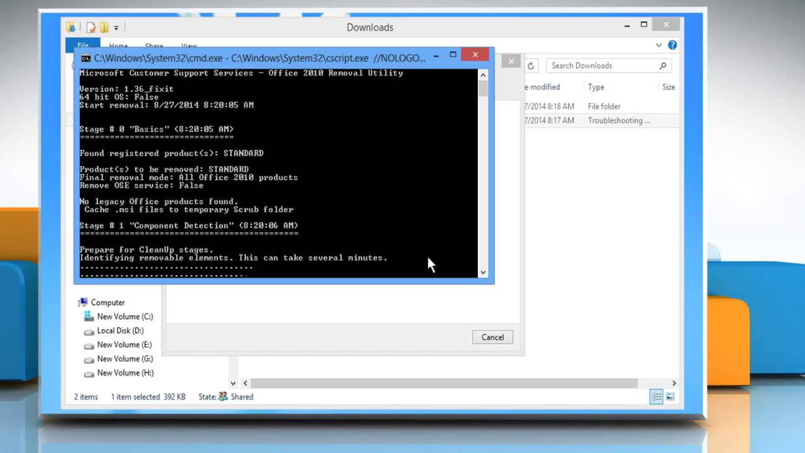Click the cmd.exe window title text
Image resolution: width=805 pixels, height=453 pixels.
[x=260, y=58]
